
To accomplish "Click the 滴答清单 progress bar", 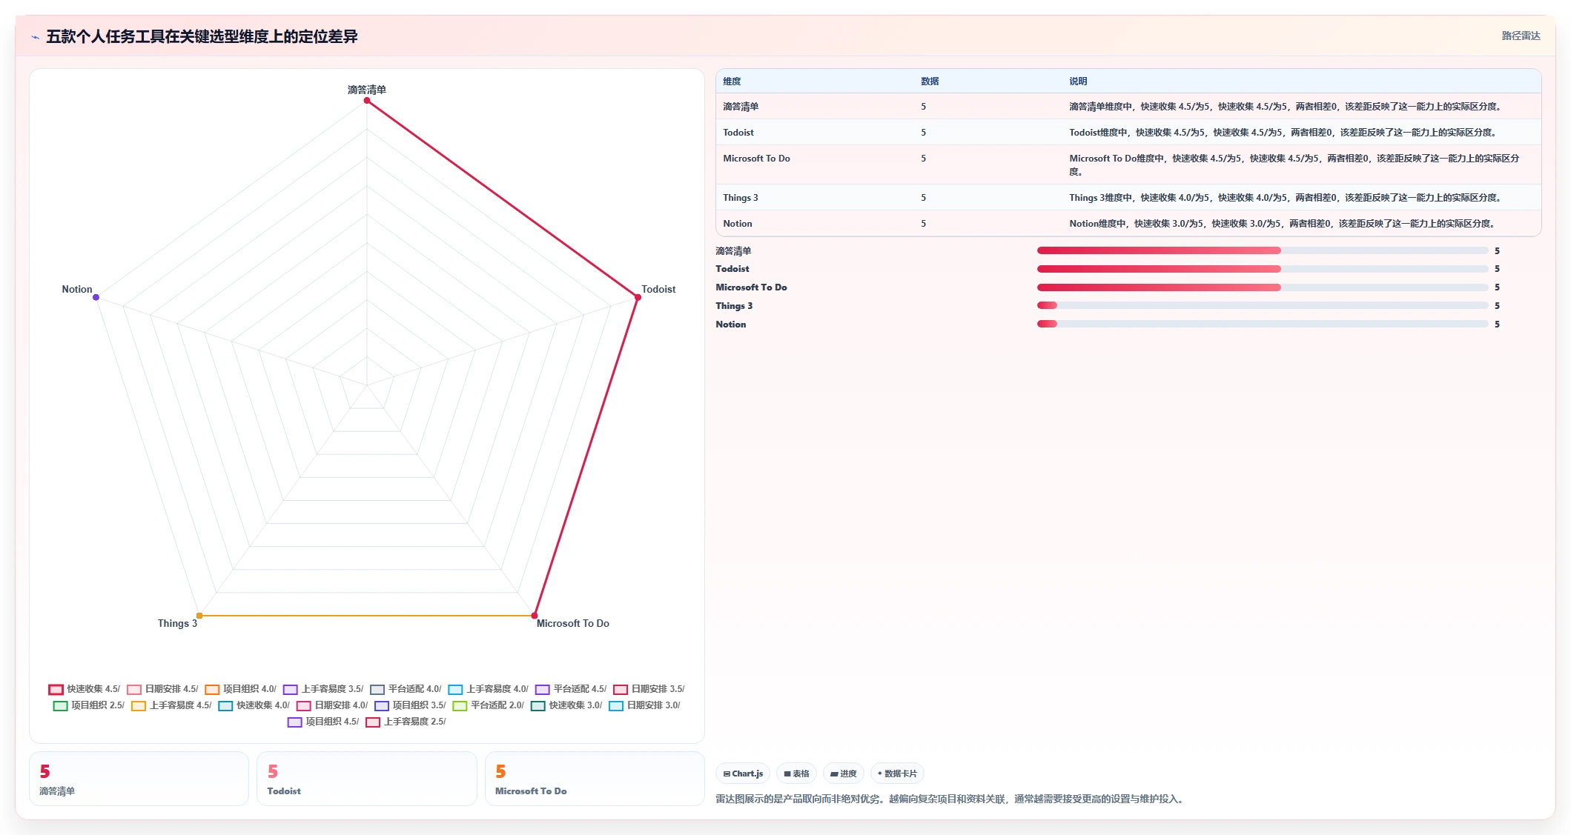I will [x=1262, y=250].
